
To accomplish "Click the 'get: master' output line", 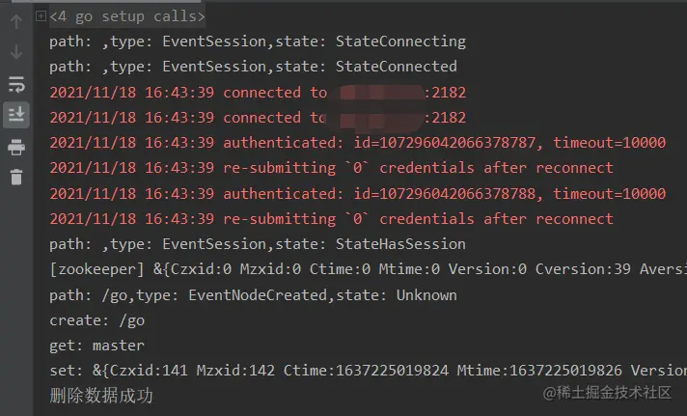I will [96, 346].
